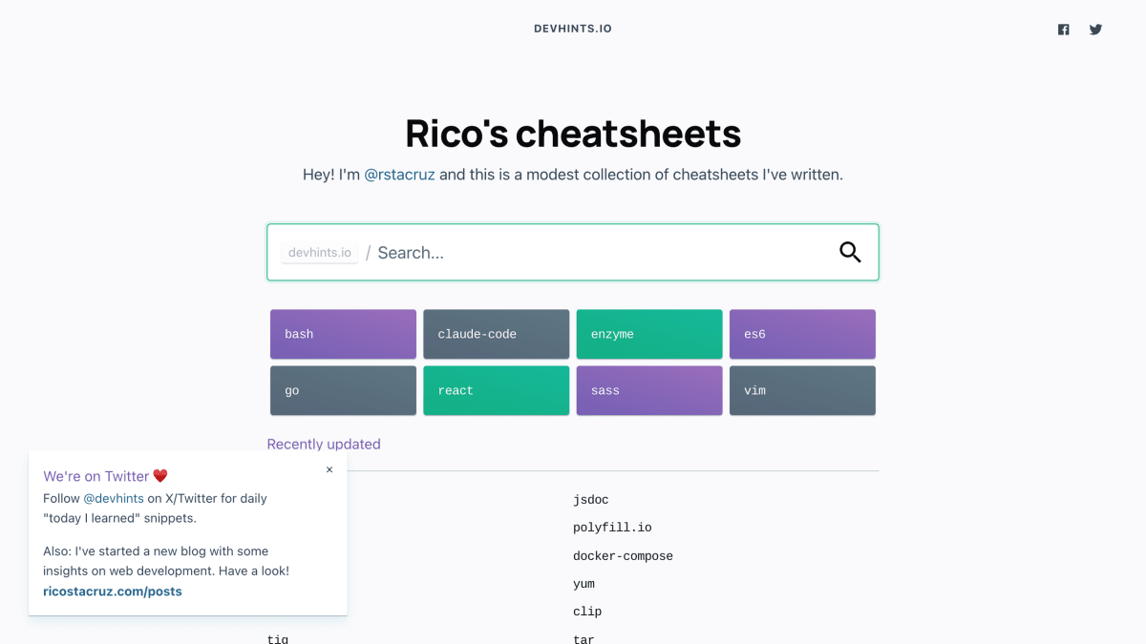This screenshot has height=644, width=1146.
Task: Open the react cheatsheet tile
Action: click(497, 391)
